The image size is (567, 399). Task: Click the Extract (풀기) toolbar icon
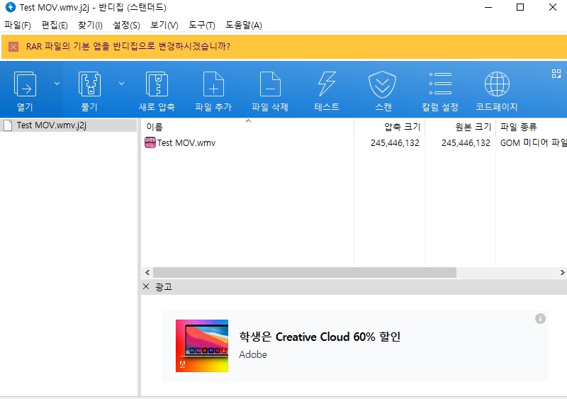[89, 84]
